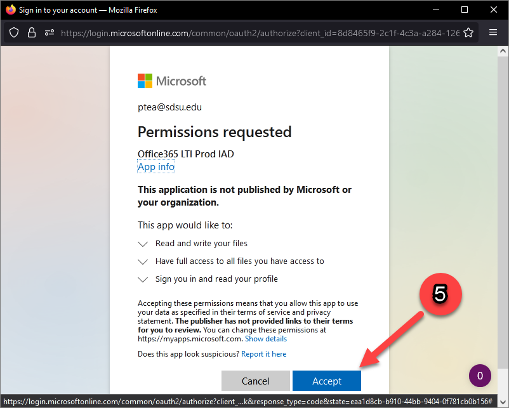Image resolution: width=509 pixels, height=408 pixels.
Task: Click the "Show details" link
Action: (x=266, y=338)
